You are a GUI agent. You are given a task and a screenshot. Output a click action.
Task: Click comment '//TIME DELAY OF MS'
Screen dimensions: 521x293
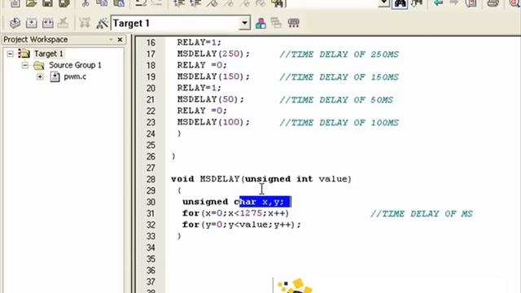(x=422, y=213)
